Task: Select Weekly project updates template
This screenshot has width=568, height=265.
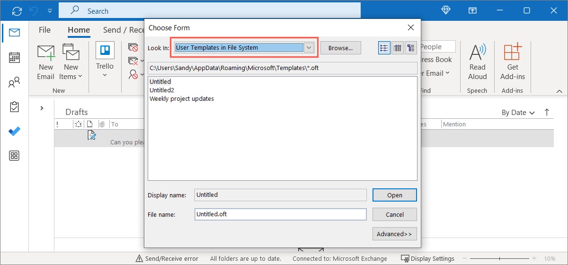Action: tap(182, 98)
